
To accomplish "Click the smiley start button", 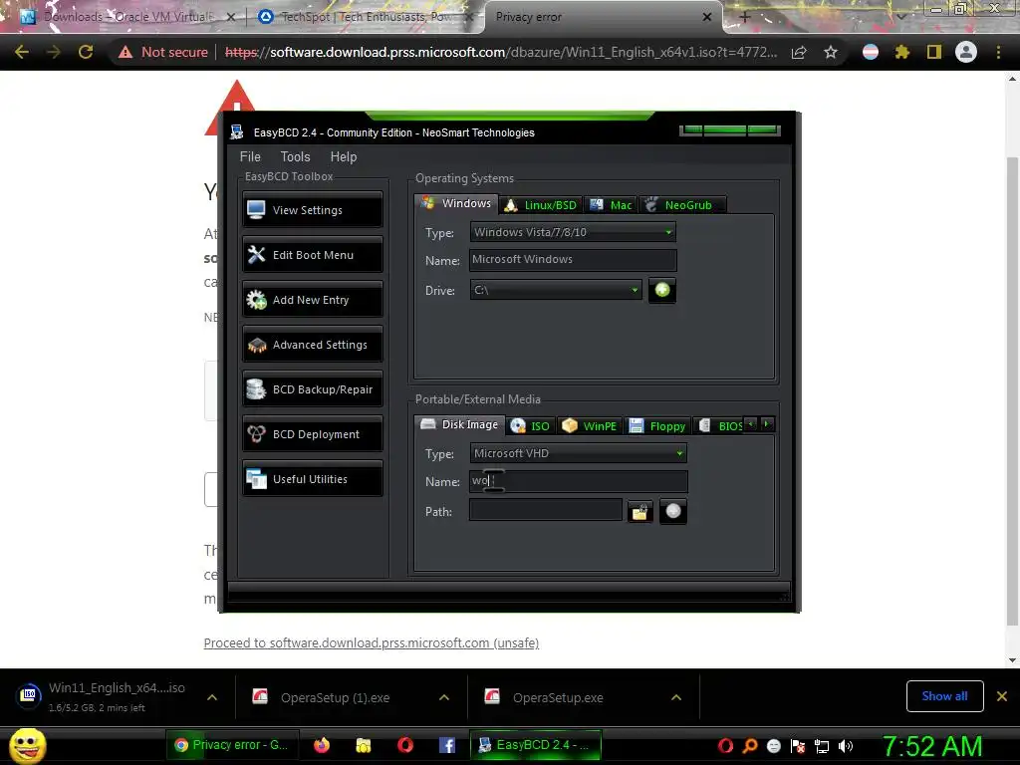I will coord(28,745).
